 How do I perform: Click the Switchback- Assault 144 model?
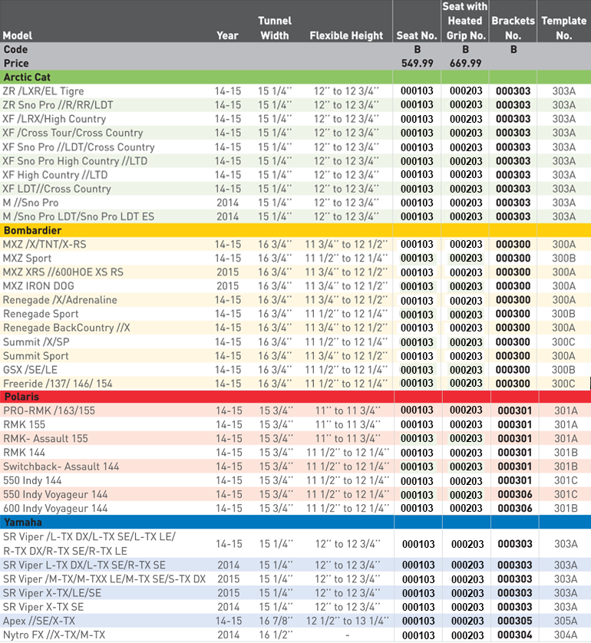(61, 467)
